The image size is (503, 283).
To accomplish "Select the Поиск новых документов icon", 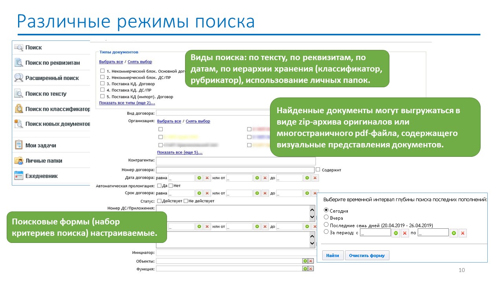I will tap(18, 124).
